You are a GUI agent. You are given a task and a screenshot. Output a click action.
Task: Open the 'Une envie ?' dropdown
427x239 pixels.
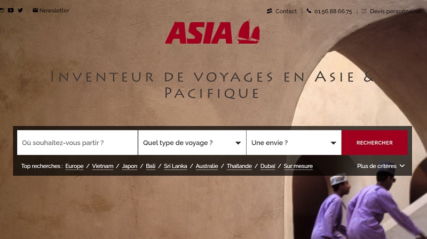click(294, 143)
